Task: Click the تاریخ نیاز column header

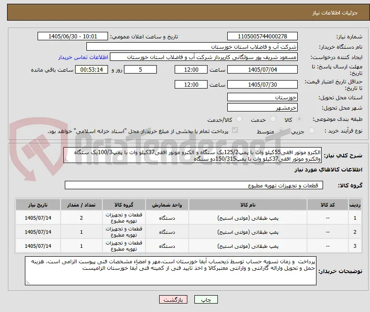Action: click(x=38, y=205)
